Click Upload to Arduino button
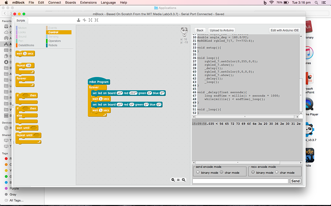Screen dimensions: 331x206 [x=222, y=30]
